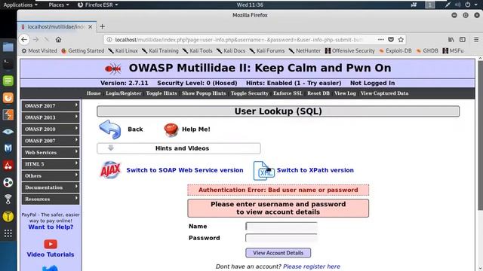Click the Mutillidae ant logo
This screenshot has height=271, width=483.
(x=112, y=69)
